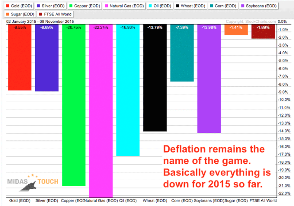Toggle the Sugar (EOD) legend button
Viewport: 294px width, 206px height.
tap(20, 14)
